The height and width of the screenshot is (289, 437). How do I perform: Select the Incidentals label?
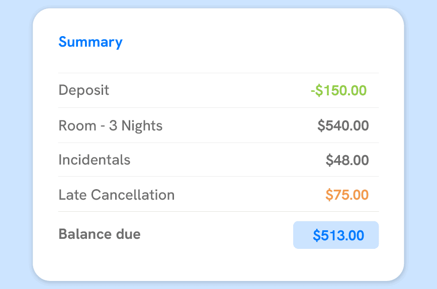95,160
